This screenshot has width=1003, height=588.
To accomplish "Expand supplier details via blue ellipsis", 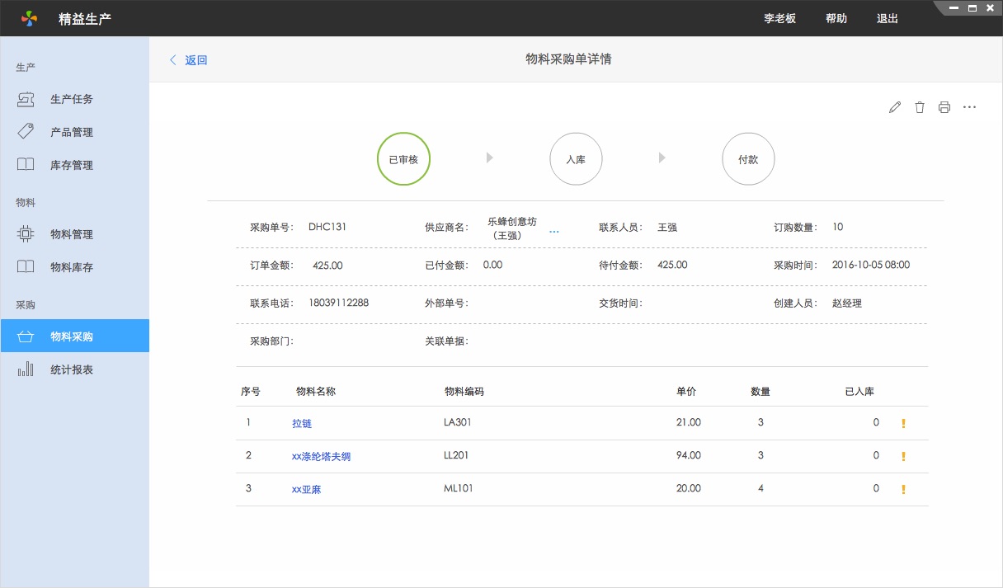I will pyautogui.click(x=553, y=232).
